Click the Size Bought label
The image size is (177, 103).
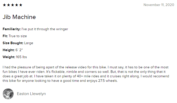point(13,43)
